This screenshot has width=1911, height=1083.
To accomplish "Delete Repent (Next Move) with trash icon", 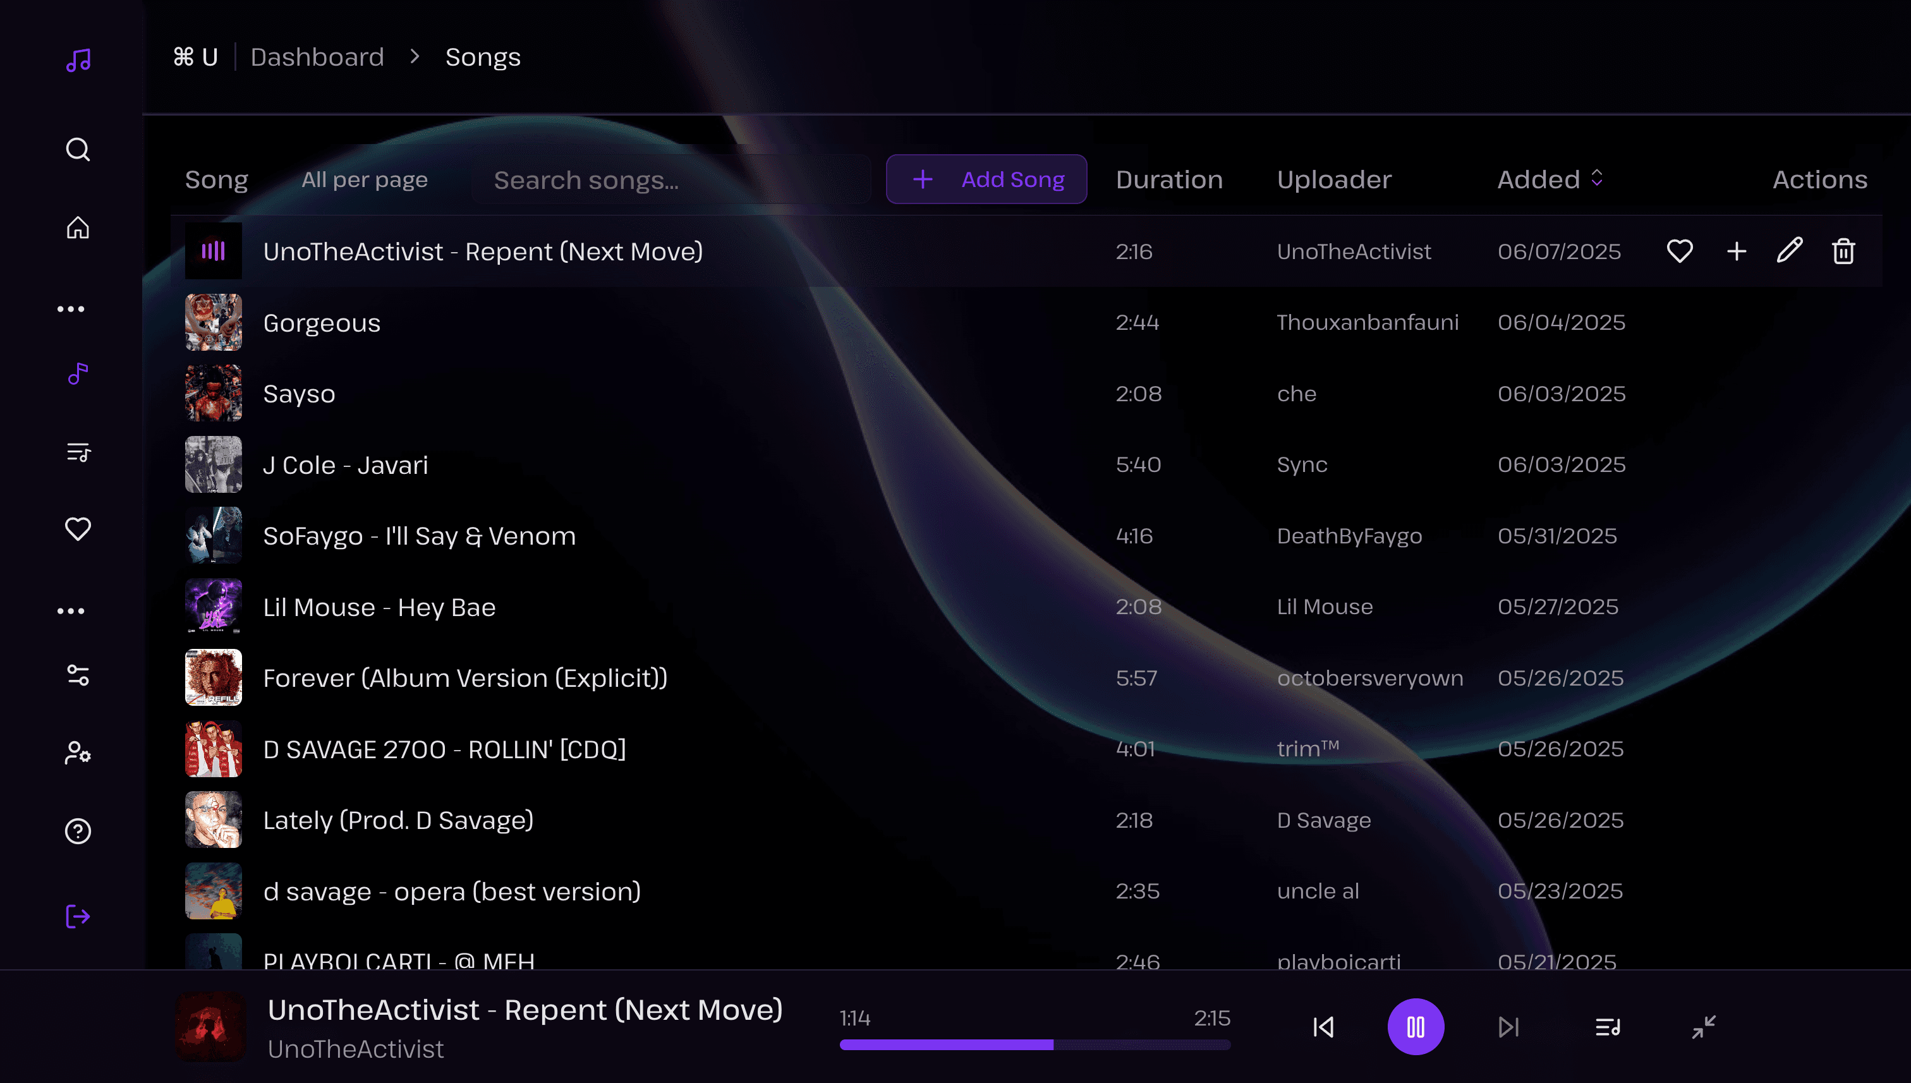I will (1843, 251).
